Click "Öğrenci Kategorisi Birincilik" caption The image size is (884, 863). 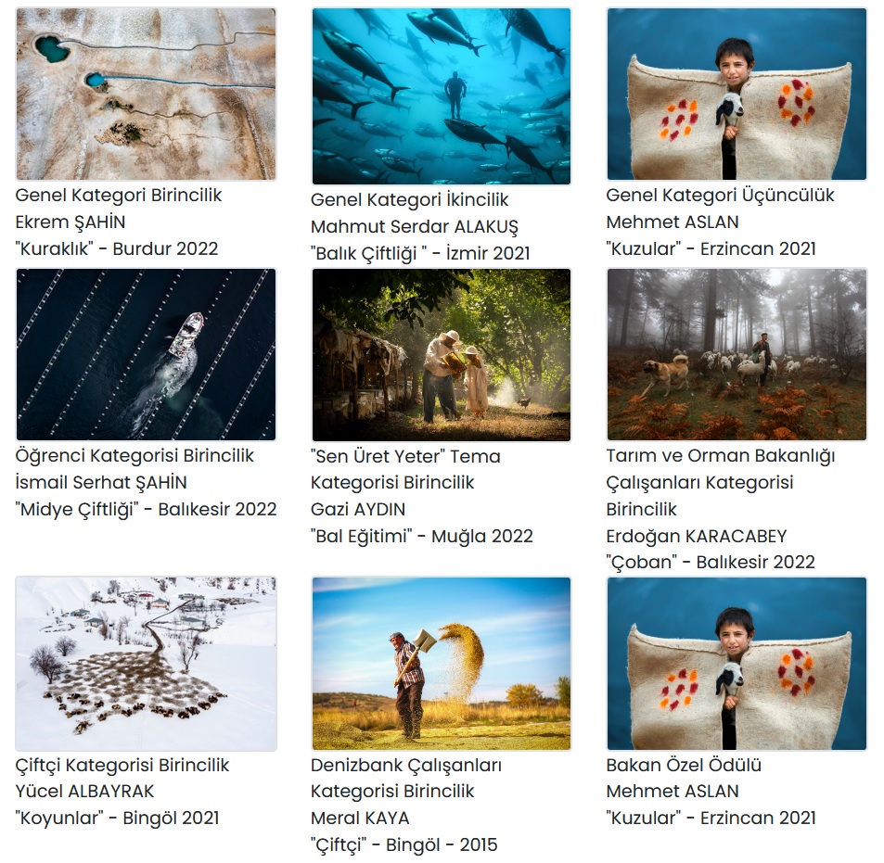click(x=135, y=456)
